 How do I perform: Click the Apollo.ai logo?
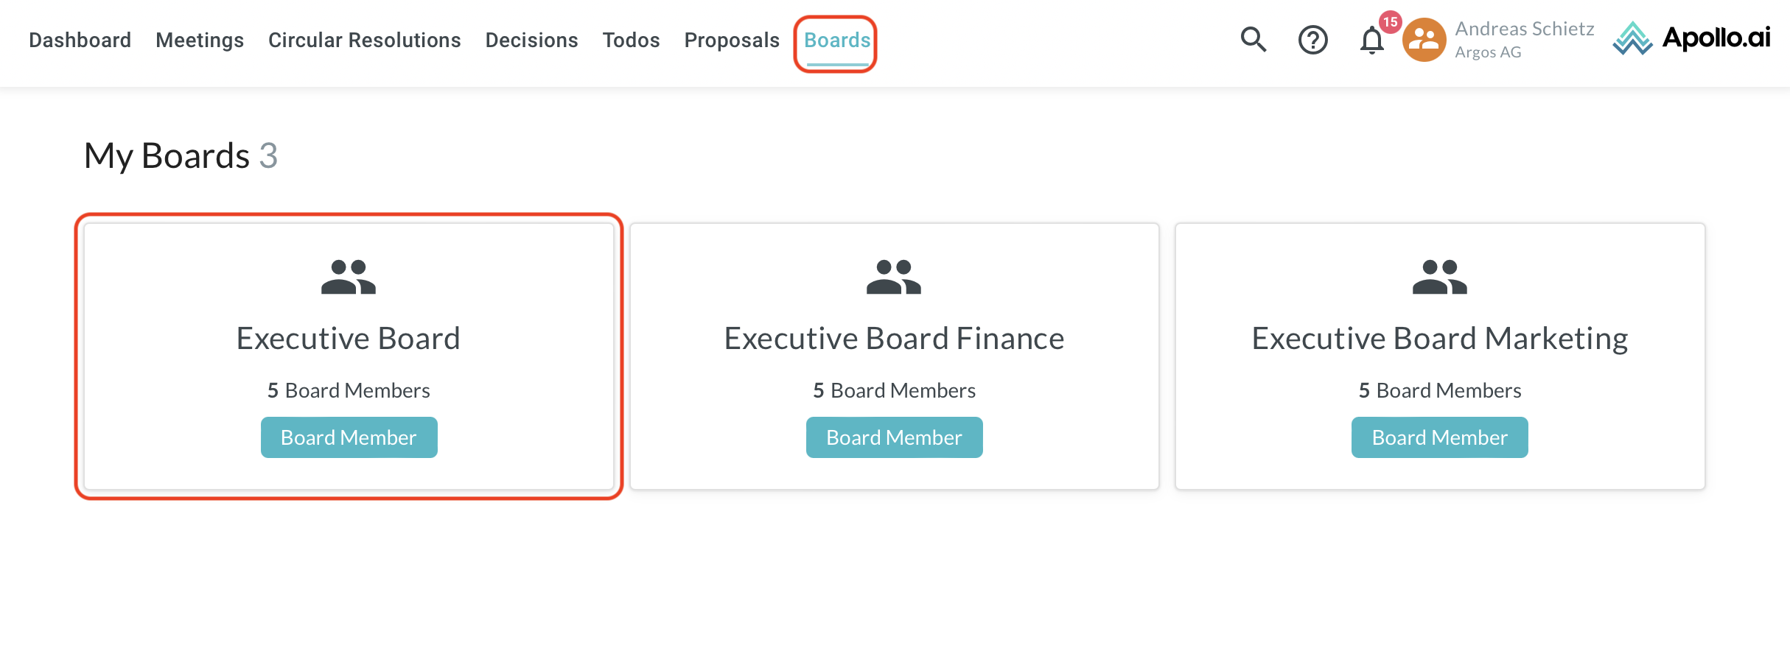pos(1692,38)
